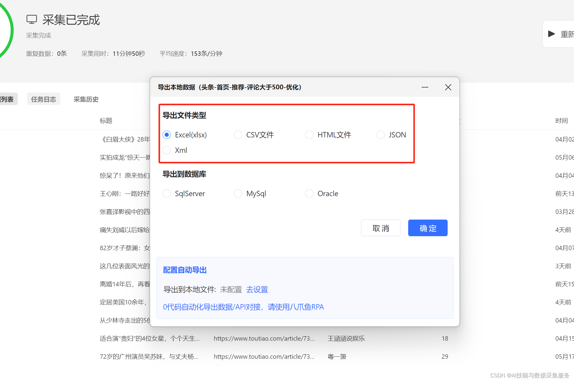Viewport: 574px width, 381px height.
Task: Click the 这几位表面风光的 row title
Action: [125, 266]
